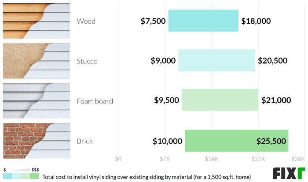Click the $10,000 Brick minimum value
Screen dimensions: 308x182
167,141
